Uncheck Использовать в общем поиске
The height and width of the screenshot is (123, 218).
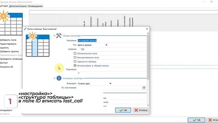coord(75,65)
